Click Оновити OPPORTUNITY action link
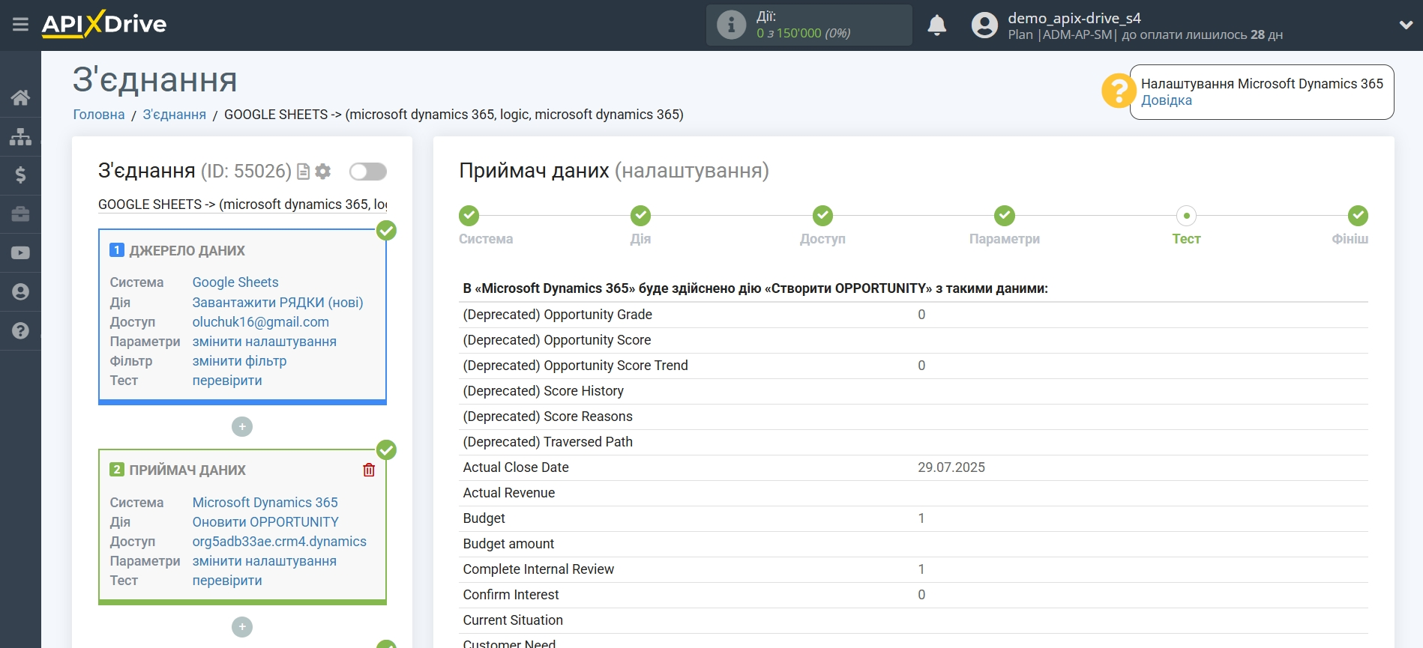Viewport: 1423px width, 648px height. coord(265,522)
